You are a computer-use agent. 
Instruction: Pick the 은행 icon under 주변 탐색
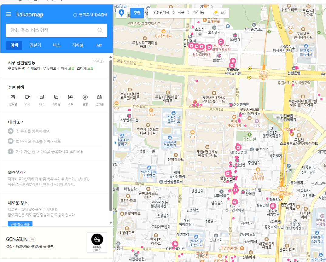point(85,97)
